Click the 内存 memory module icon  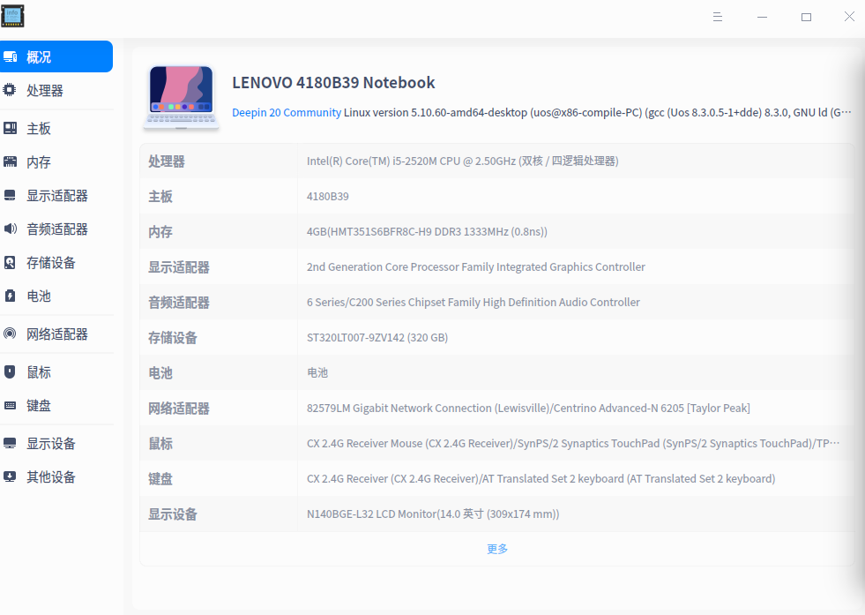coord(10,161)
